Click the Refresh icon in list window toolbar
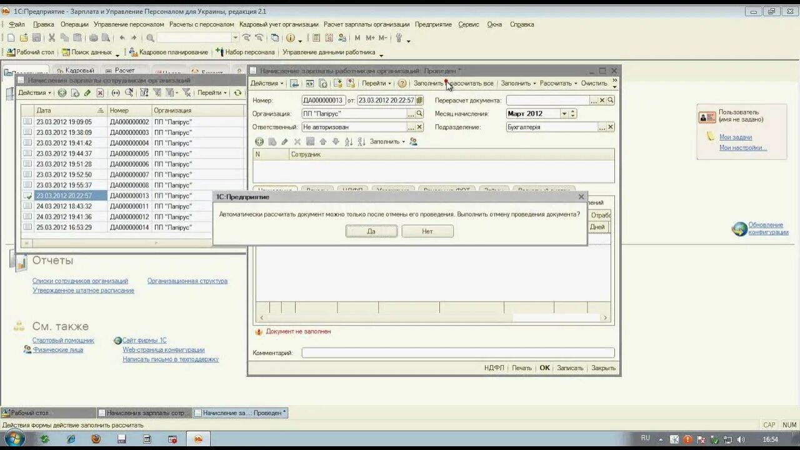This screenshot has width=800, height=450. (237, 92)
